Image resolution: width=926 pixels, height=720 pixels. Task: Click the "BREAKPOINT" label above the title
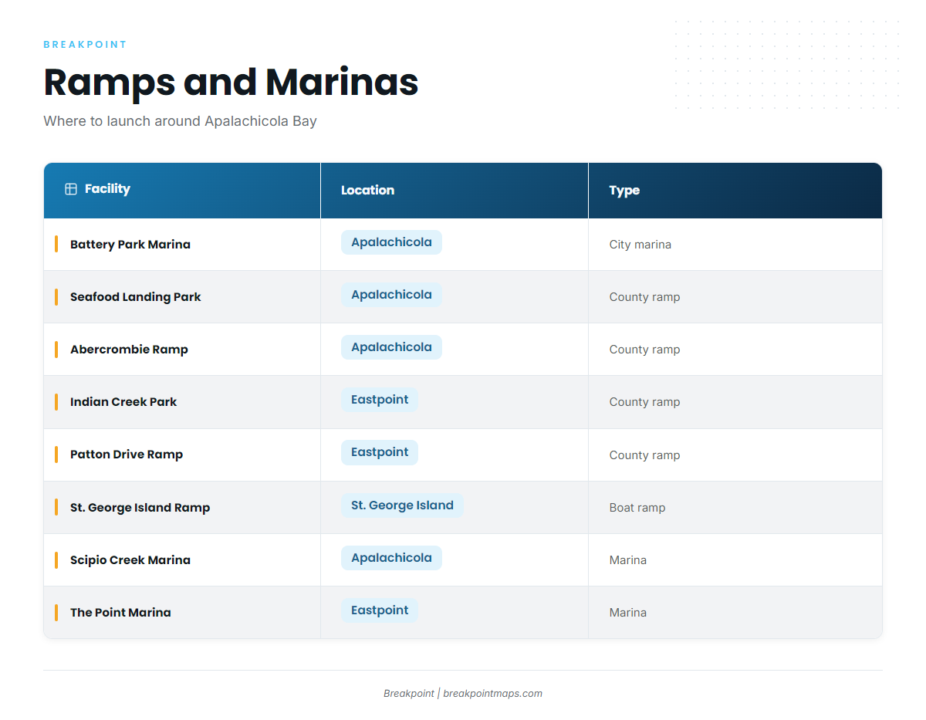tap(85, 45)
